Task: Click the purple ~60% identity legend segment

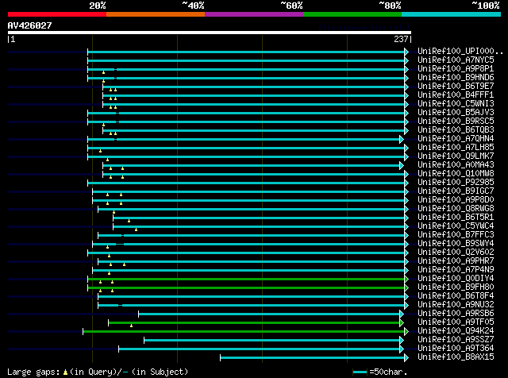Action: [254, 14]
